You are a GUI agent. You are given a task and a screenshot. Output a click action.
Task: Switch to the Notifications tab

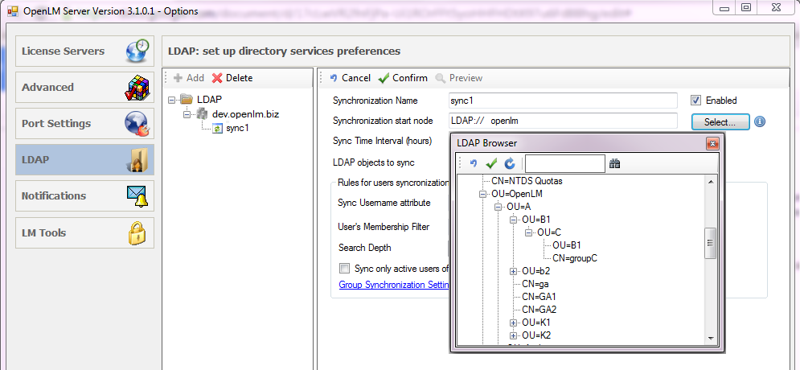pyautogui.click(x=84, y=196)
